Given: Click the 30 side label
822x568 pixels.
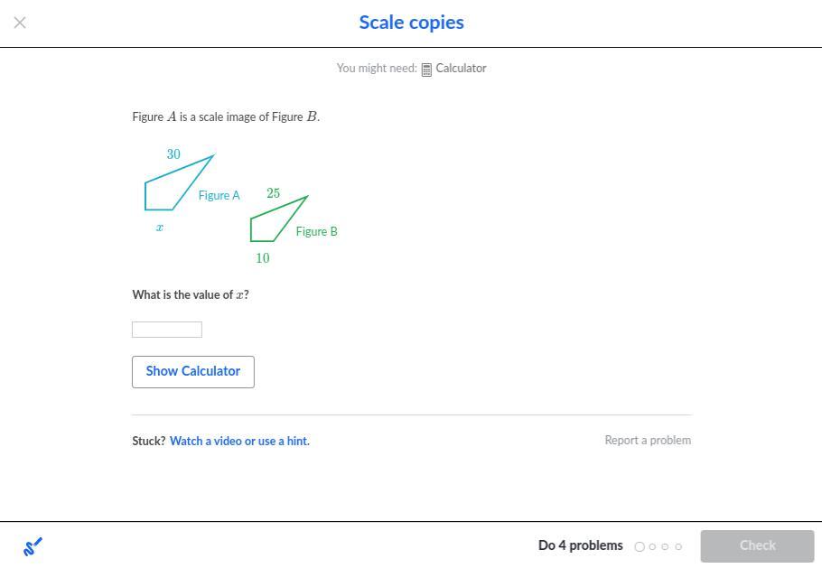Looking at the screenshot, I should [x=173, y=154].
